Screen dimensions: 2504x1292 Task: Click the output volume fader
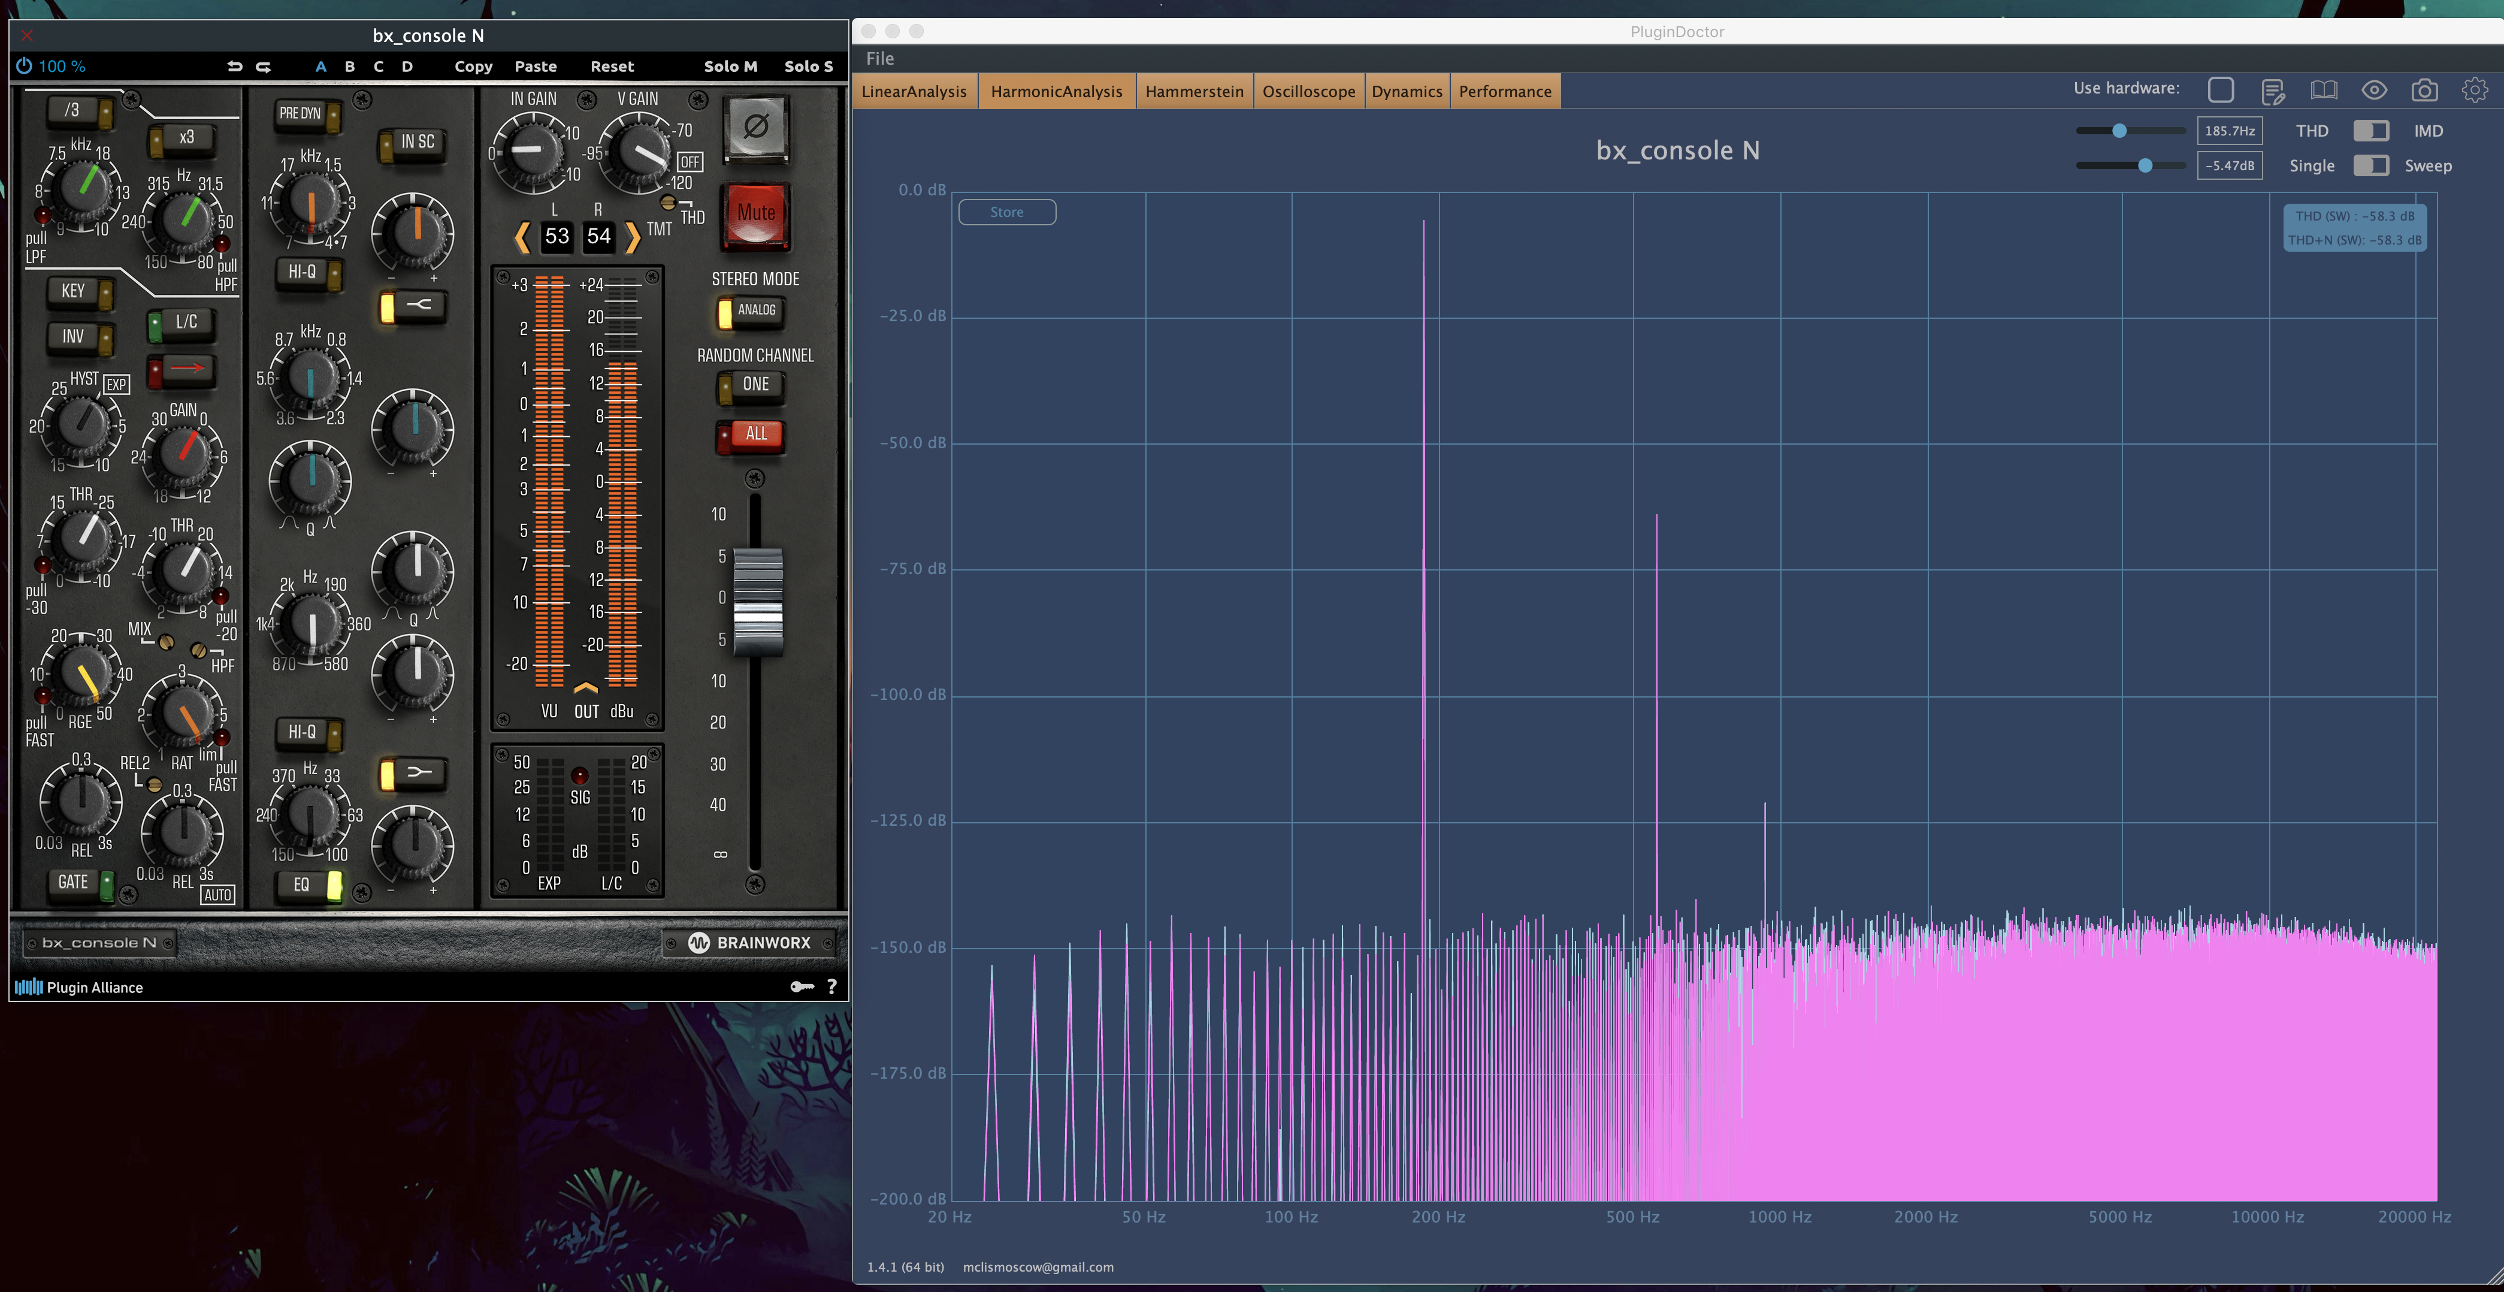click(757, 603)
